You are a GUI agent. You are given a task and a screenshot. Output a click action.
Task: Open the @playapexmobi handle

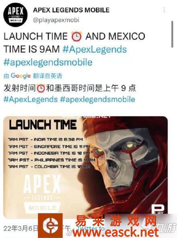(x=56, y=20)
